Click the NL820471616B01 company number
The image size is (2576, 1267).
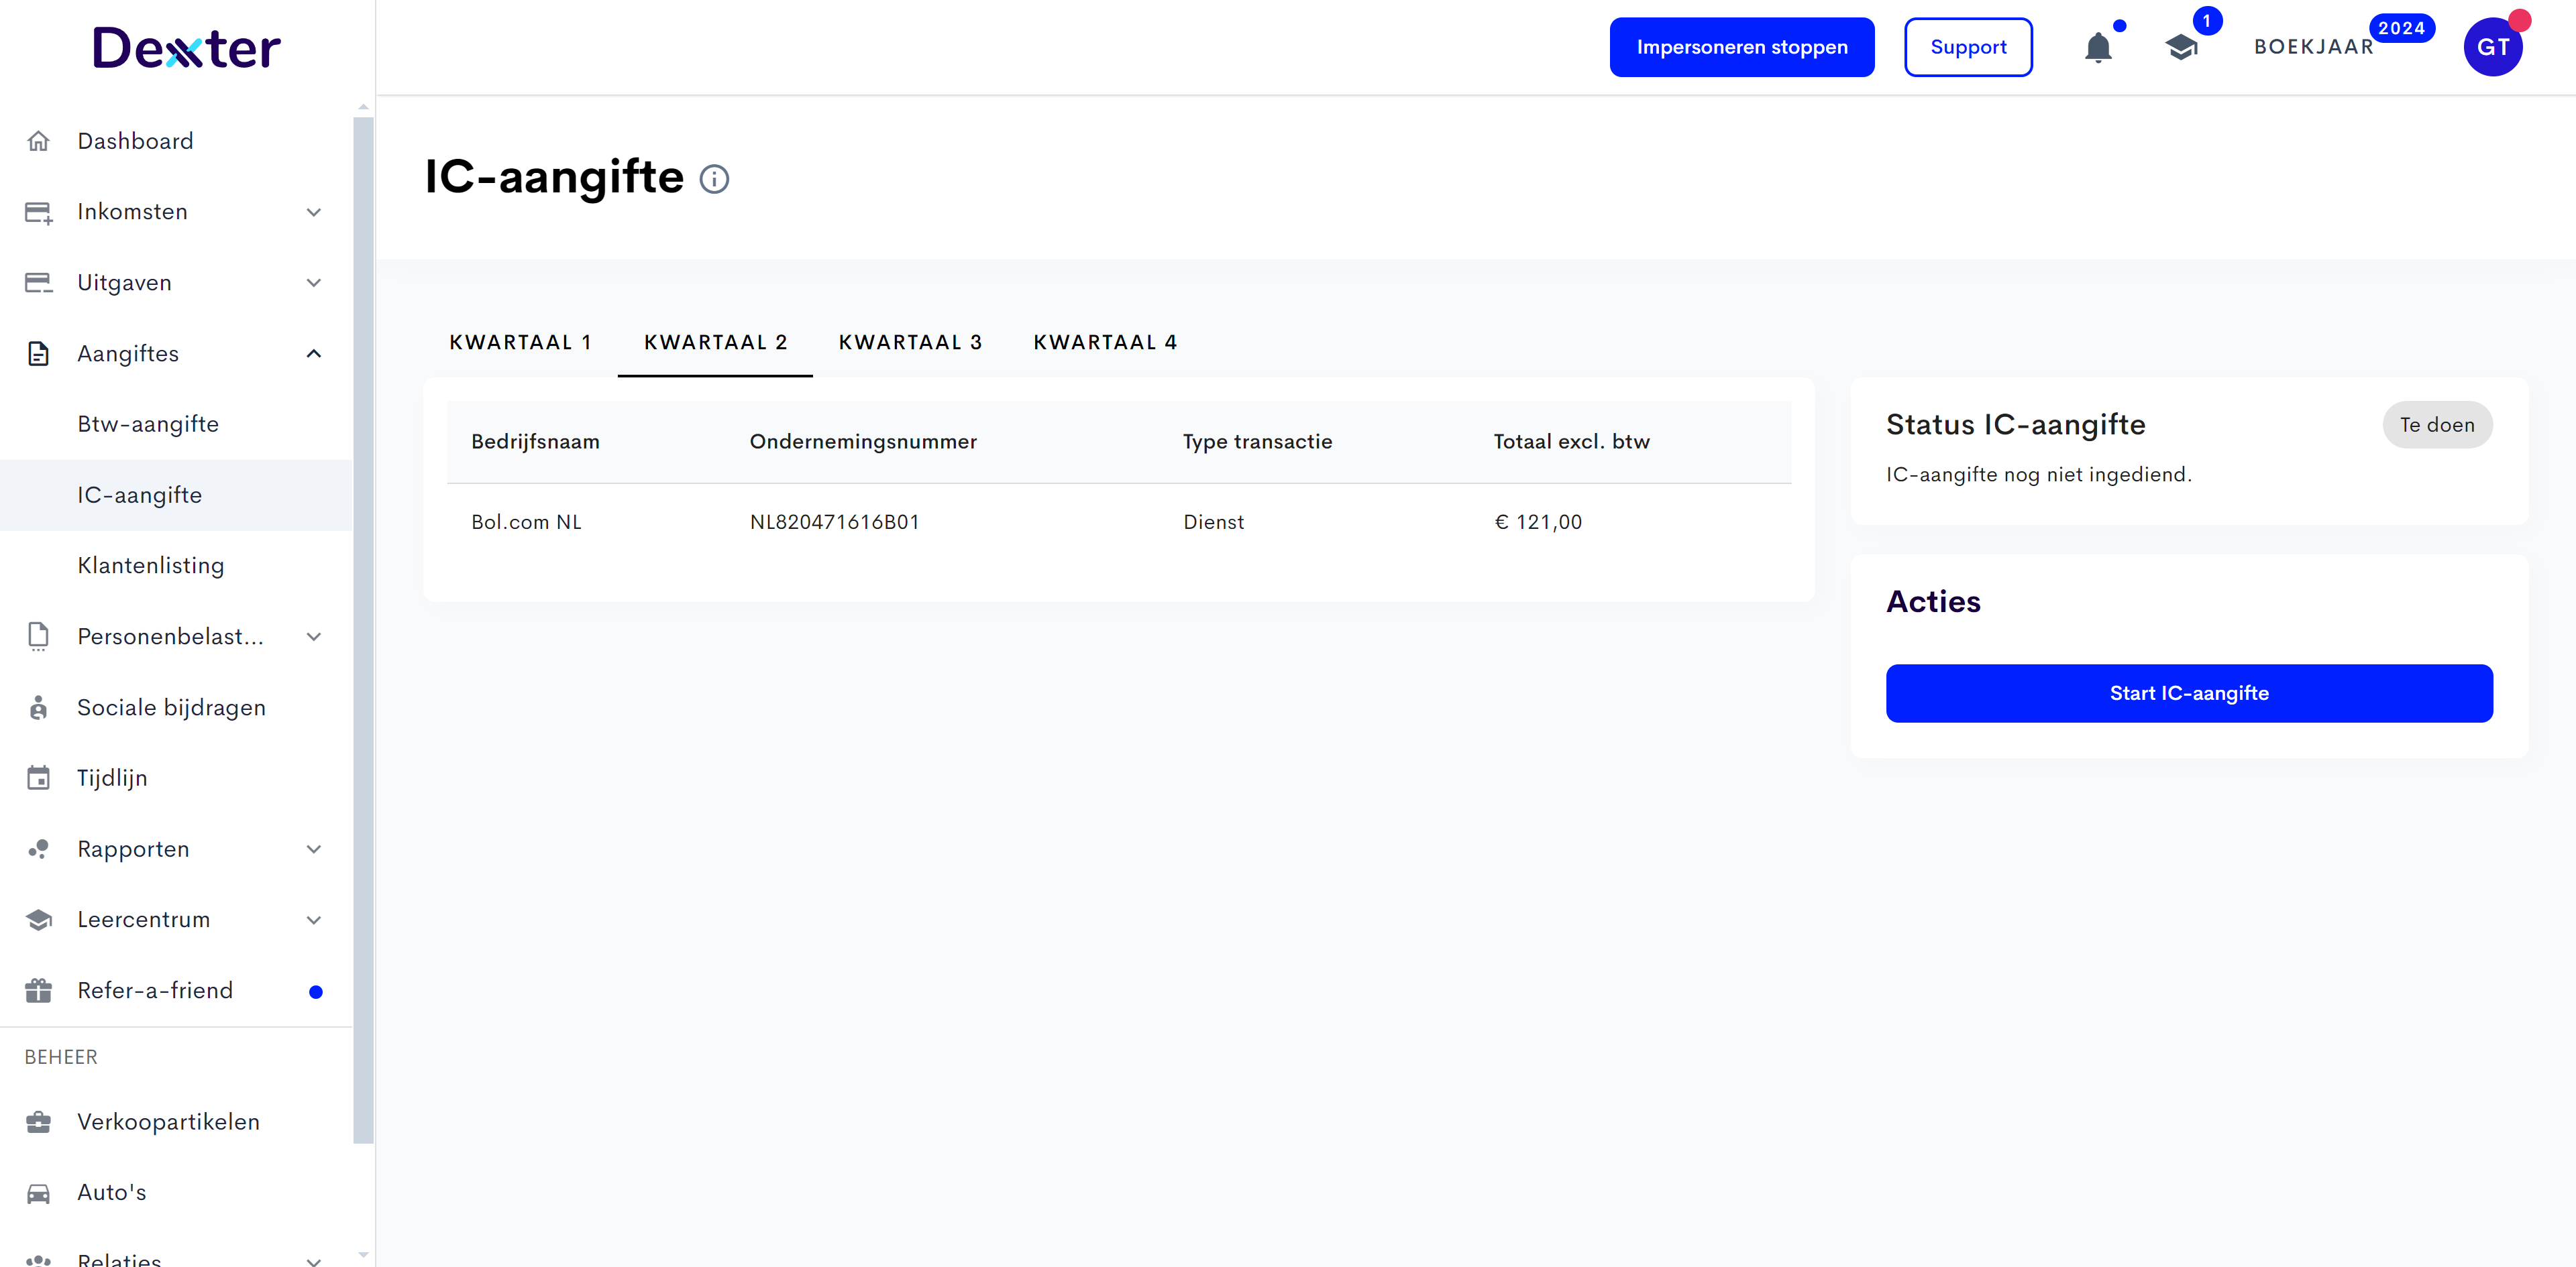click(x=834, y=523)
